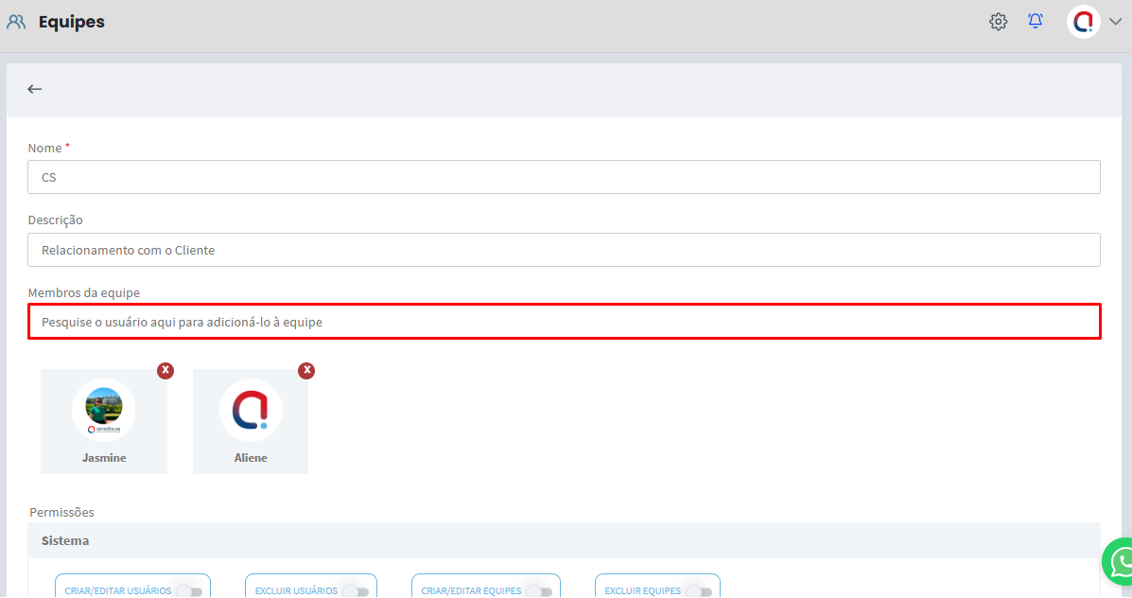The width and height of the screenshot is (1132, 598).
Task: Open the notifications bell
Action: [x=1036, y=21]
